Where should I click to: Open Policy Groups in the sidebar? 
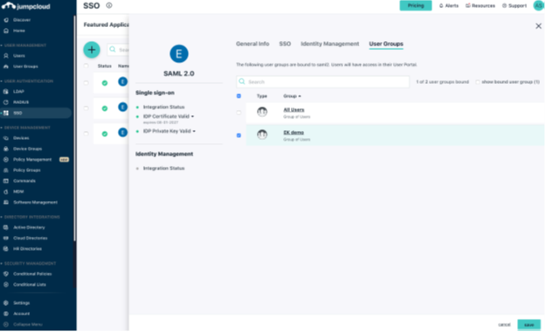[x=27, y=170]
